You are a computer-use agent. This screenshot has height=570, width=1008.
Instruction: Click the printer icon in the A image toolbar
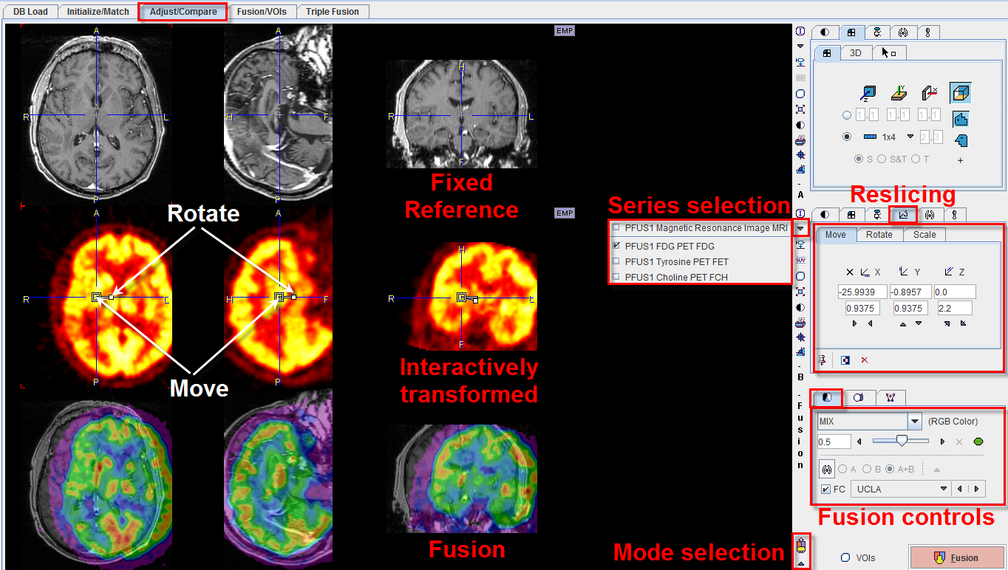pyautogui.click(x=800, y=140)
